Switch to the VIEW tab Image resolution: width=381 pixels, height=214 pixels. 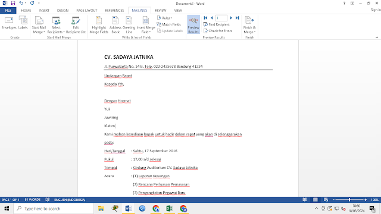tap(178, 11)
